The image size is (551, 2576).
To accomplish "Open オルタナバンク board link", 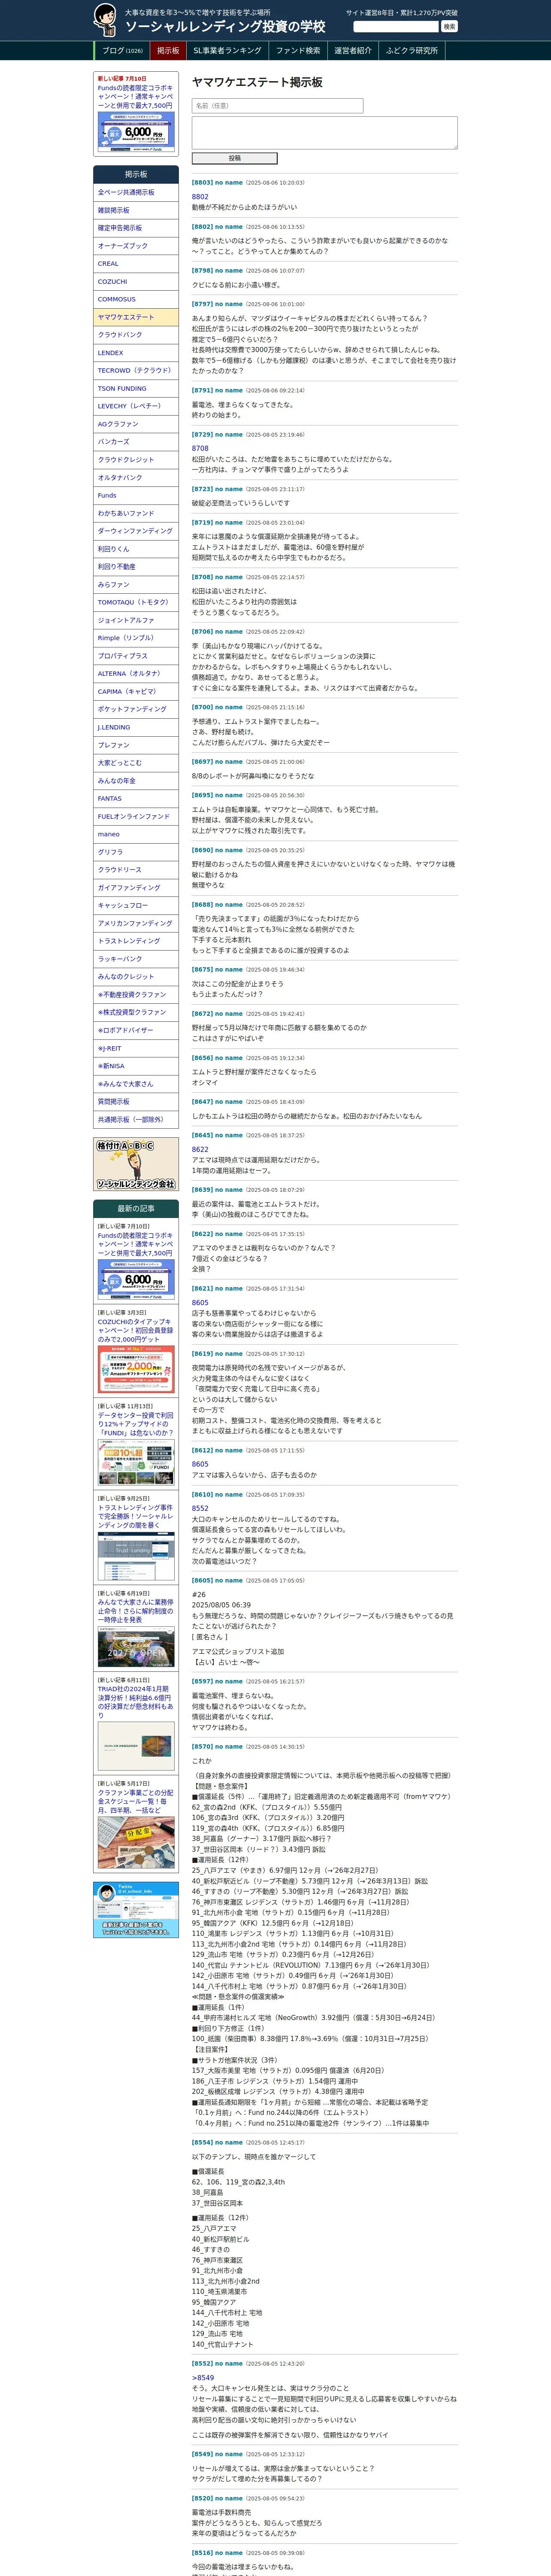I will (136, 478).
